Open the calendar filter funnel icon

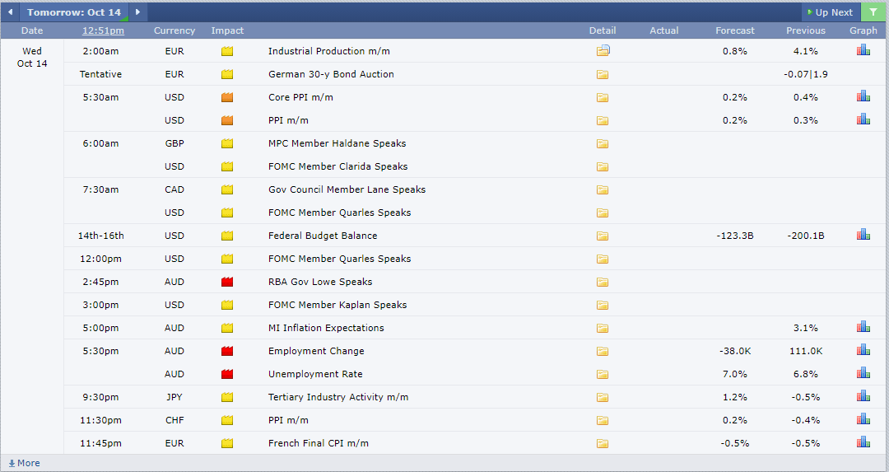[x=873, y=12]
